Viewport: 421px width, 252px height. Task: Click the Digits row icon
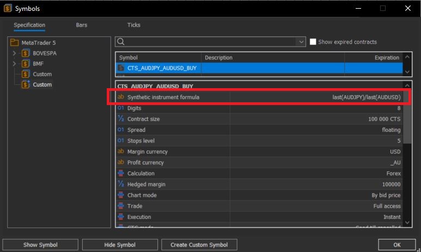tap(121, 108)
